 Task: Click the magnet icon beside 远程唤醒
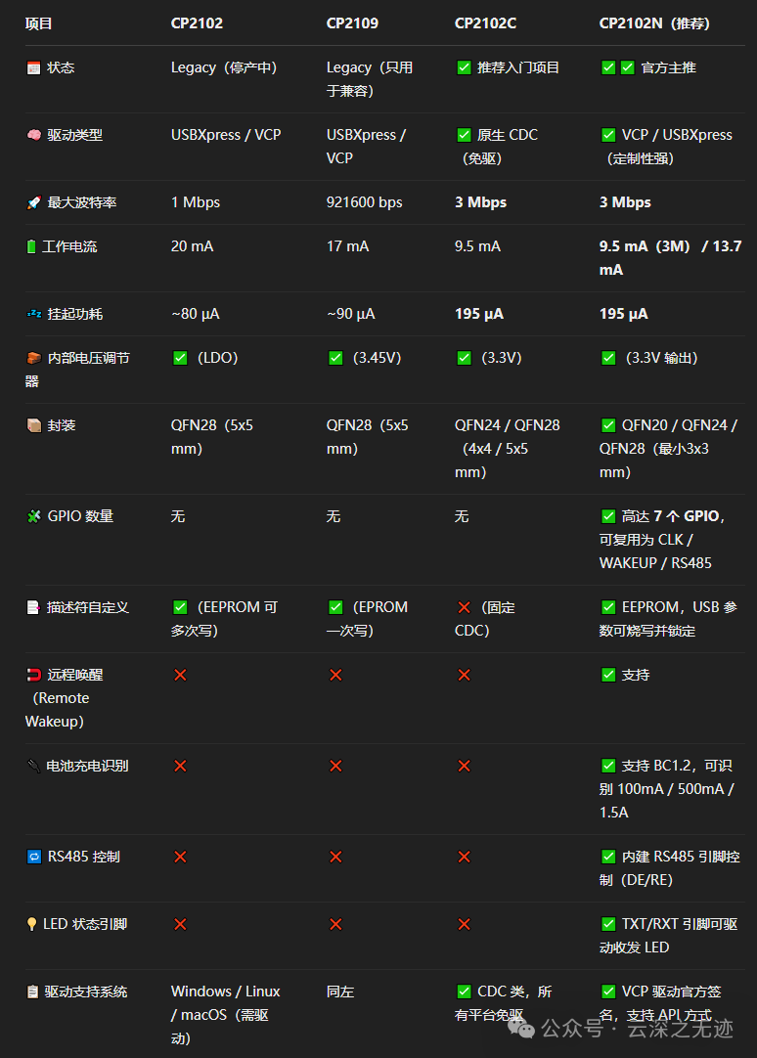pyautogui.click(x=33, y=675)
